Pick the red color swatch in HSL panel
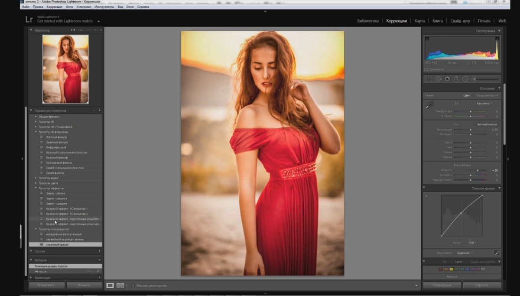Image resolution: width=520 pixels, height=296 pixels. pos(441,269)
